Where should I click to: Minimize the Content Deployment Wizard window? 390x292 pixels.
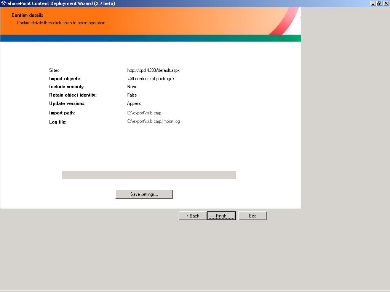pyautogui.click(x=372, y=3)
